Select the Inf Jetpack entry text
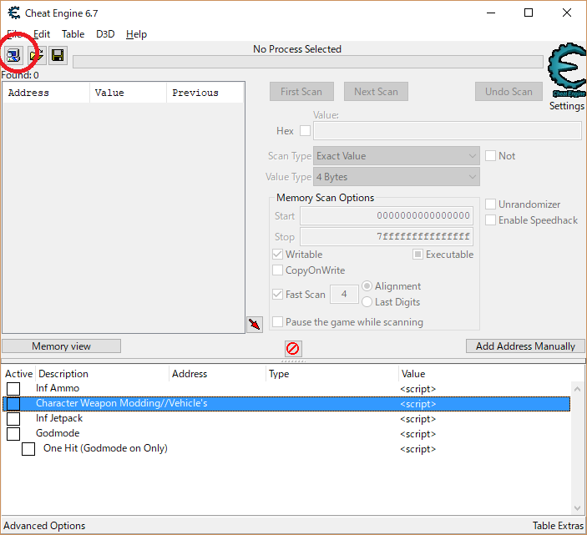 tap(59, 418)
